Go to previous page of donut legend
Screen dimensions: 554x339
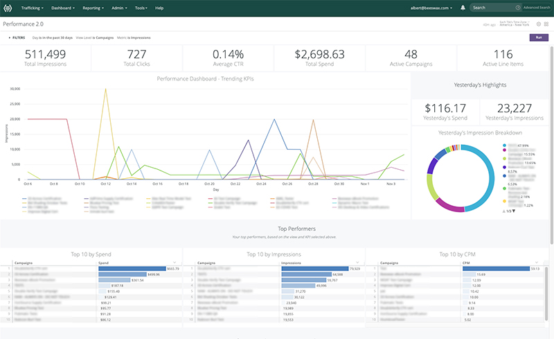point(504,211)
